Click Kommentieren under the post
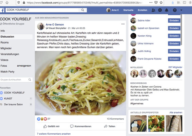 pos(81,126)
